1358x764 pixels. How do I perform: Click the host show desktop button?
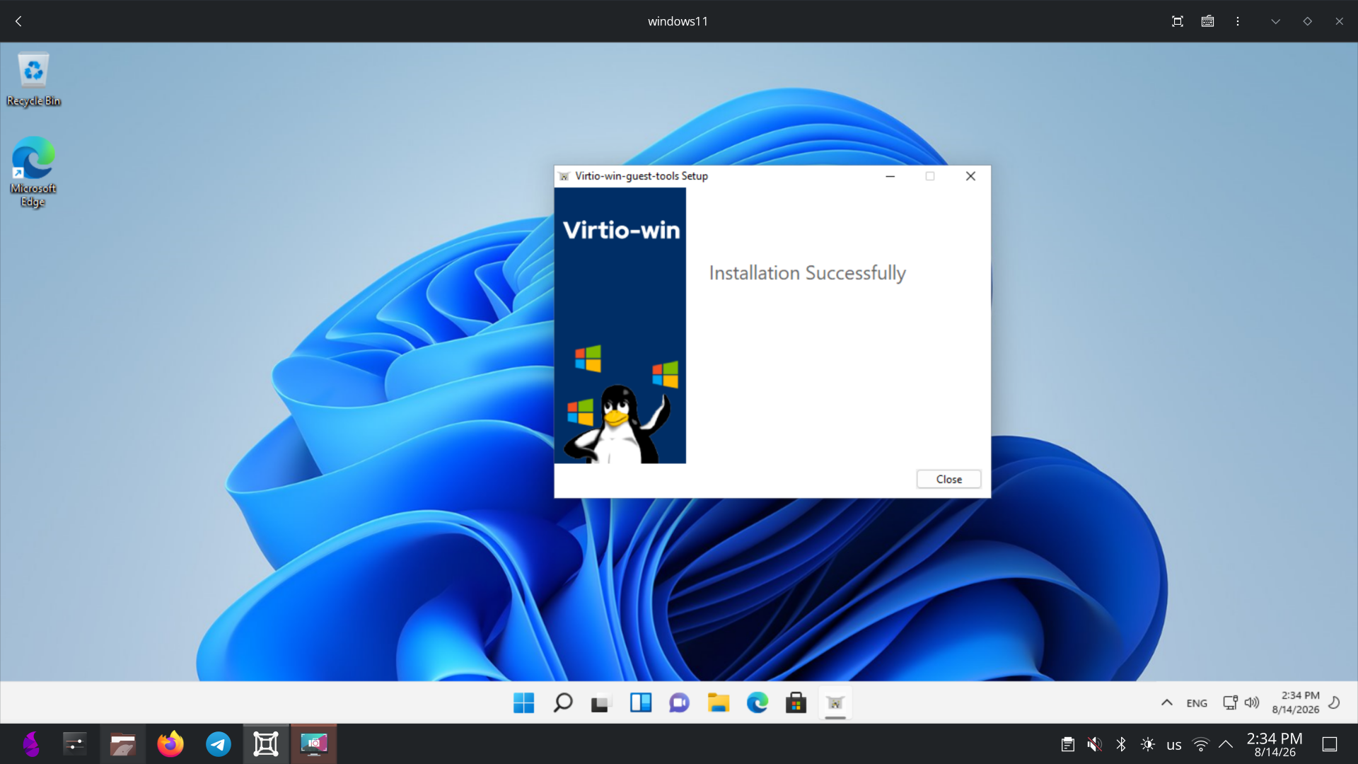(1330, 744)
